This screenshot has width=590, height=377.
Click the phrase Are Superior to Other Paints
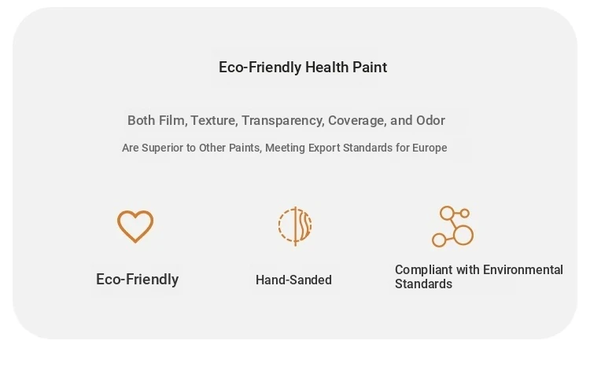tap(191, 148)
